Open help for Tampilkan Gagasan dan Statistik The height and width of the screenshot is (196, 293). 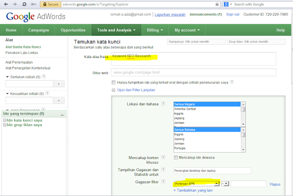(163, 170)
